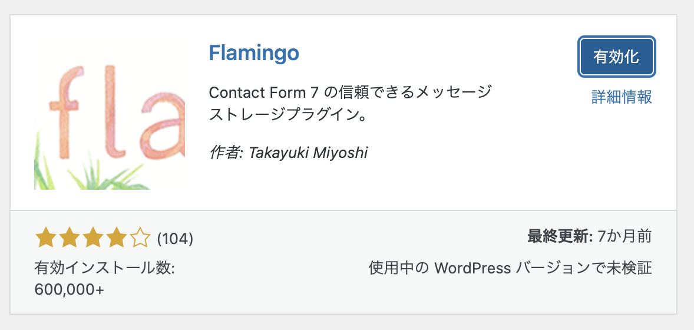Click the first gold rating star

coord(45,239)
